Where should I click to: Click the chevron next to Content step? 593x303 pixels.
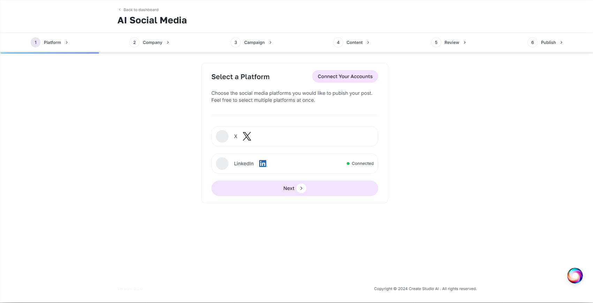click(x=368, y=43)
